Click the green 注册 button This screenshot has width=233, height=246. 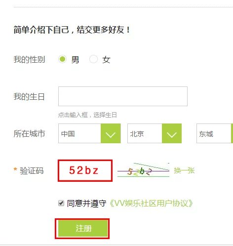82,229
